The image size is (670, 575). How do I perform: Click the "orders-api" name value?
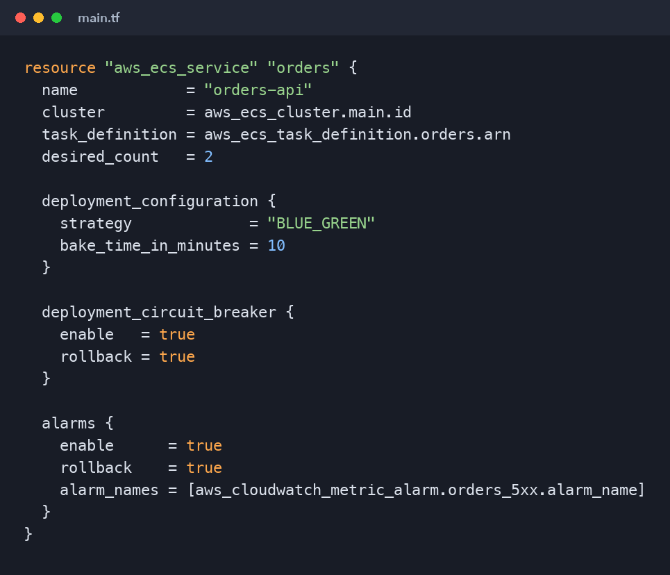point(258,90)
